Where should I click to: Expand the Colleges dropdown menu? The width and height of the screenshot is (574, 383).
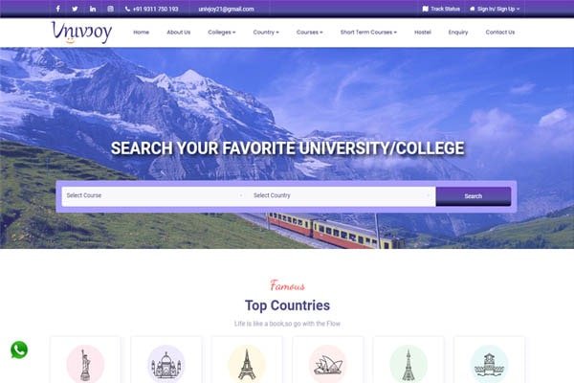coord(222,33)
